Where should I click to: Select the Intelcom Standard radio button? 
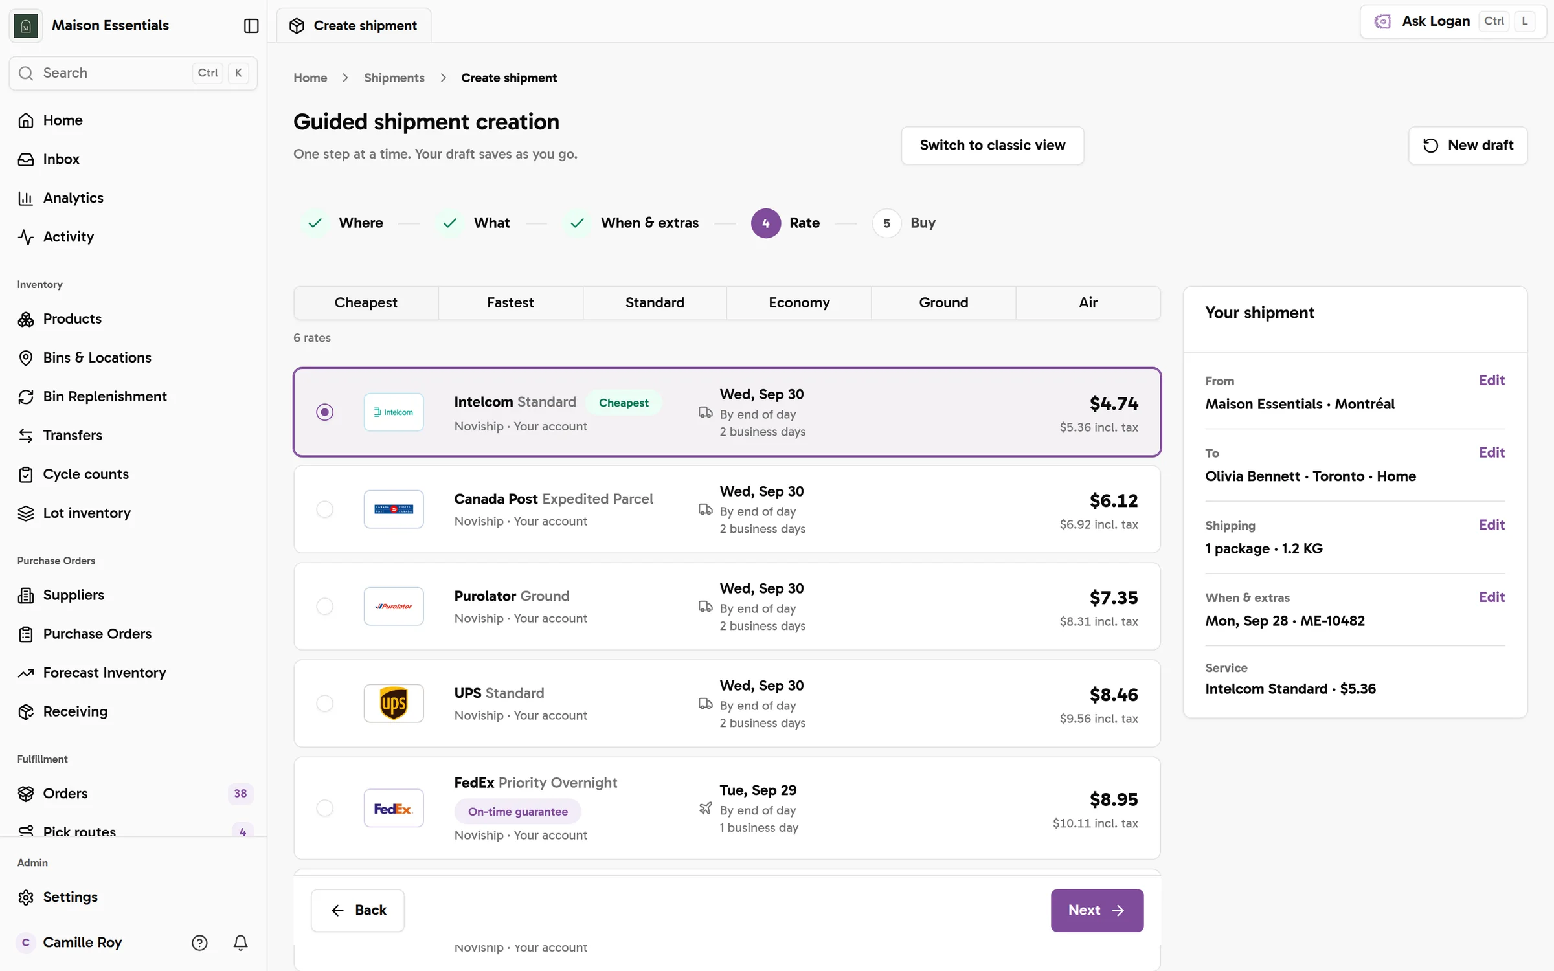325,412
